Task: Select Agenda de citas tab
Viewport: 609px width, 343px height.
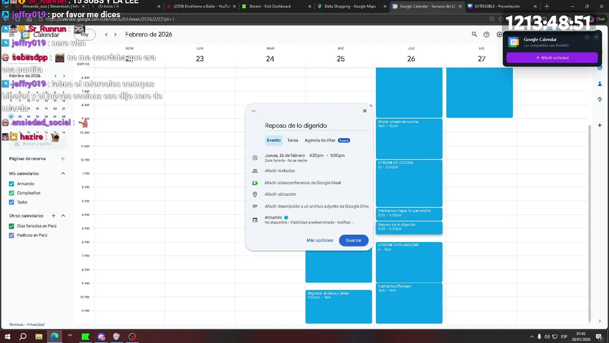Action: click(327, 140)
